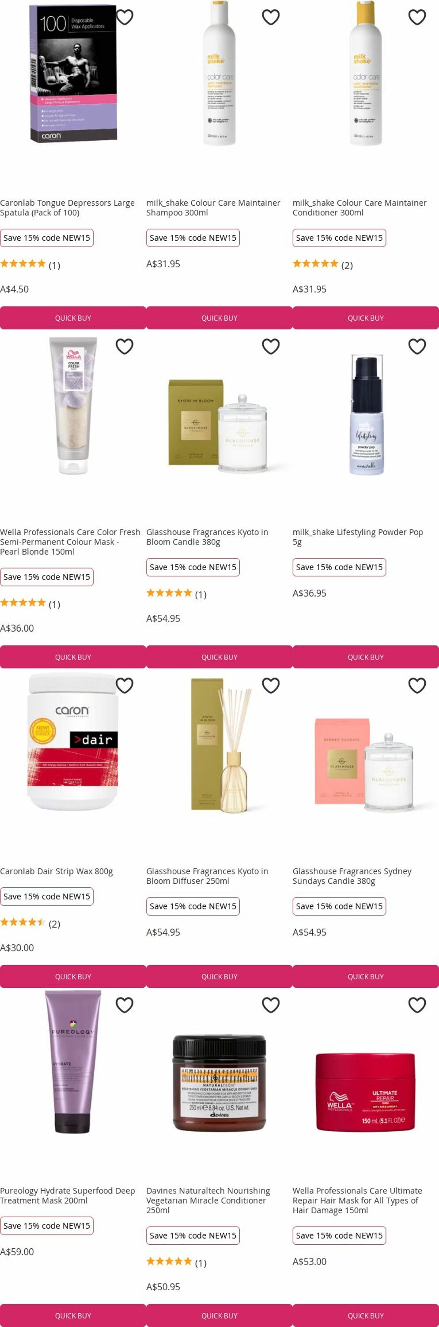Add Caronlab Tongue Depressors to wishlist heart
The height and width of the screenshot is (1327, 439).
125,17
